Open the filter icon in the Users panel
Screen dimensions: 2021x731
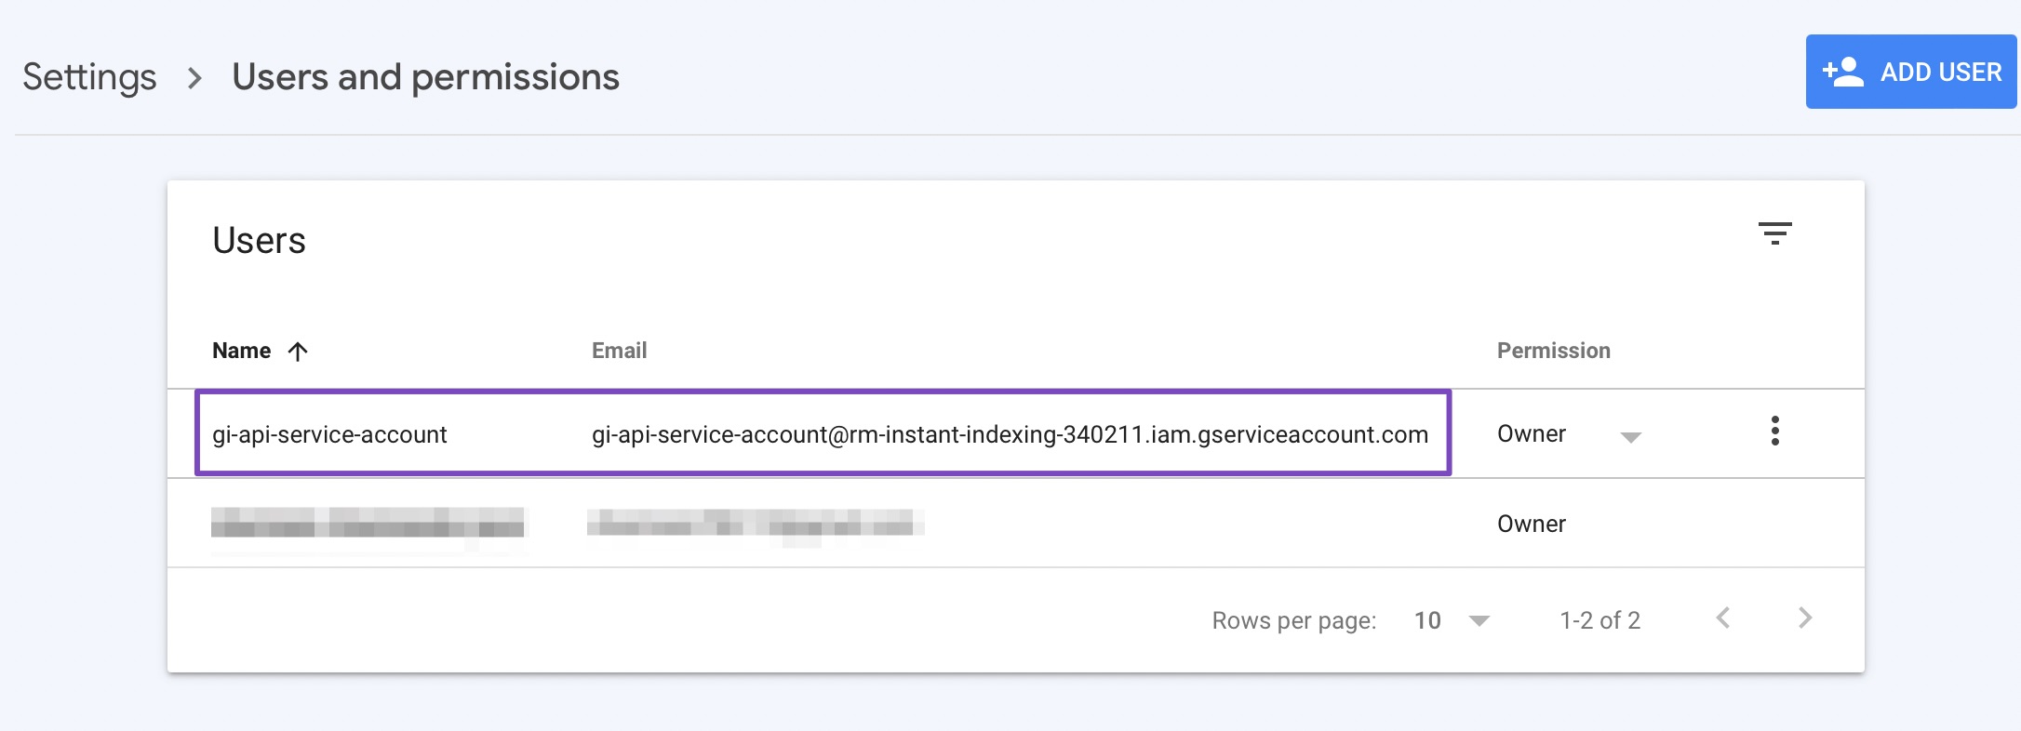[1776, 233]
